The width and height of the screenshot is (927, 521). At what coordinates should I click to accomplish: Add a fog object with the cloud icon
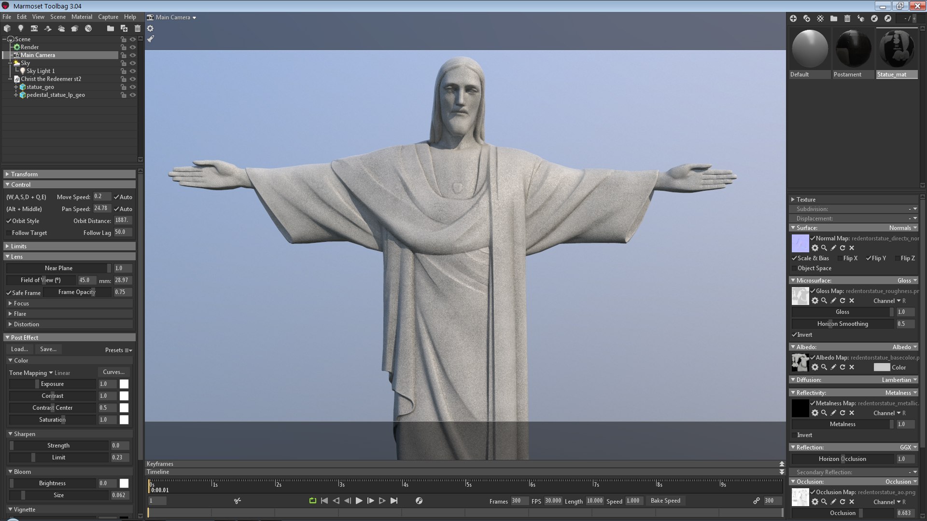pos(61,28)
